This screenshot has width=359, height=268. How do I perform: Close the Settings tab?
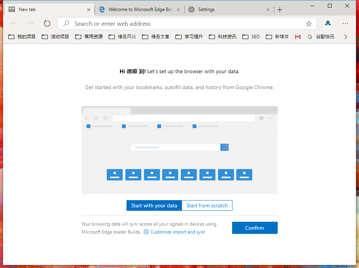268,9
